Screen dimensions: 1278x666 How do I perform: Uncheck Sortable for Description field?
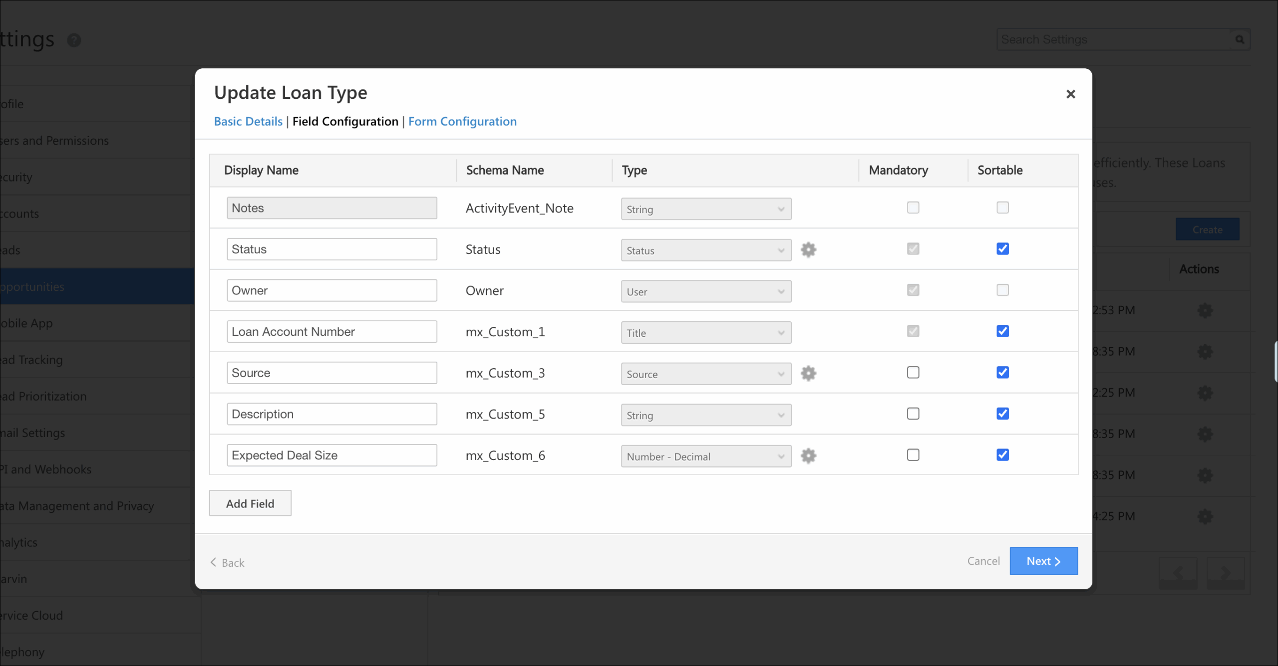click(1002, 414)
